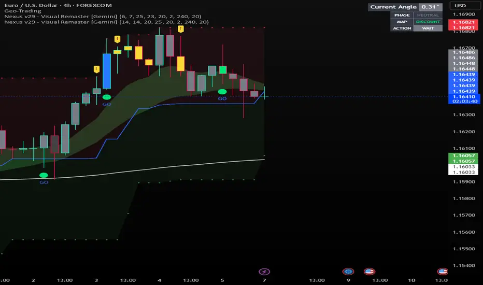Image resolution: width=483 pixels, height=285 pixels.
Task: Select the topmost yellow warning flag marker
Action: (181, 29)
